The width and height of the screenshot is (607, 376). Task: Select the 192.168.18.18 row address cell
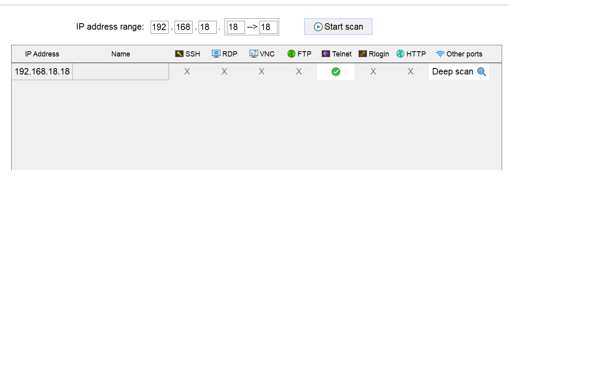pyautogui.click(x=42, y=72)
